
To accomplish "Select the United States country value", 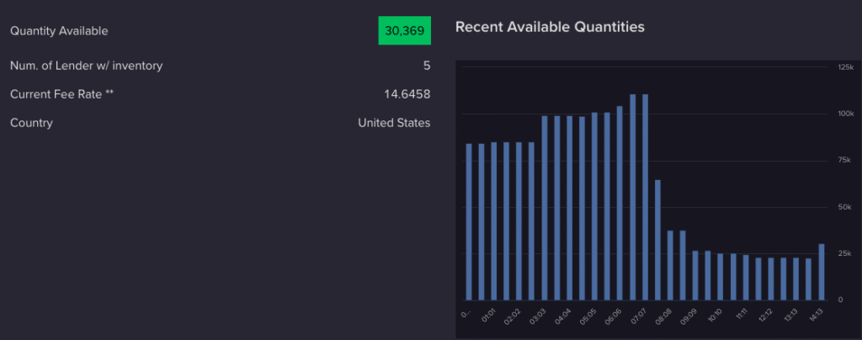I will tap(394, 123).
